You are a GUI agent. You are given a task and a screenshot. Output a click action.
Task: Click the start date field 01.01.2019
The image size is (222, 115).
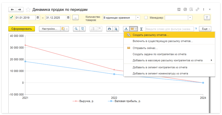25,18
